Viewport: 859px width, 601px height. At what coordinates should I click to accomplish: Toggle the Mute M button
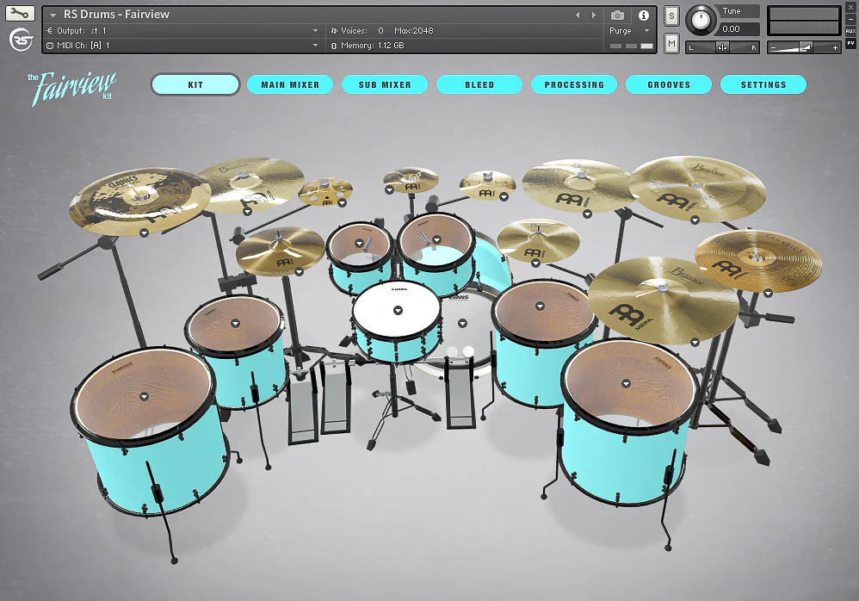[671, 43]
